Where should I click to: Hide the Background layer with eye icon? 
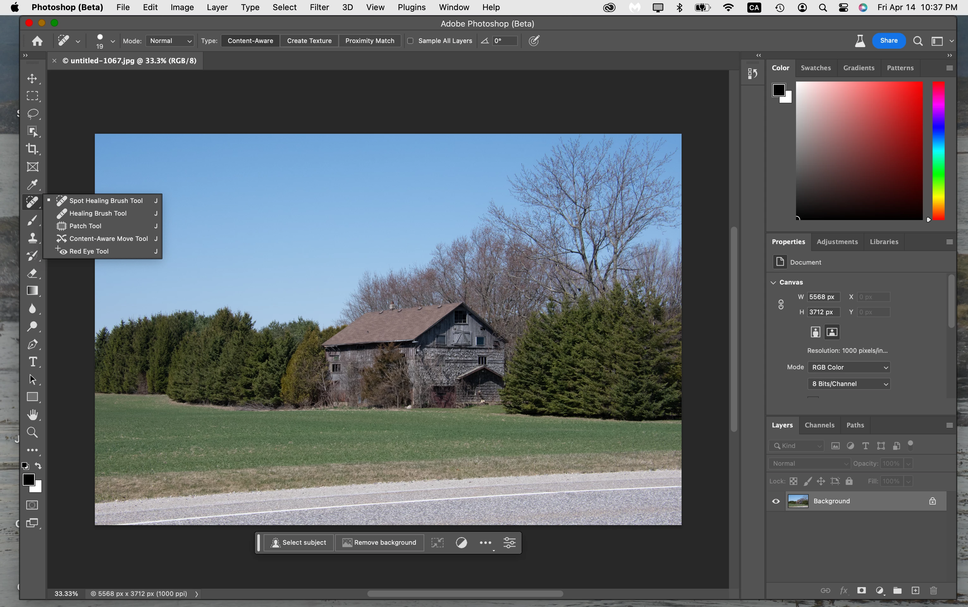pyautogui.click(x=776, y=501)
